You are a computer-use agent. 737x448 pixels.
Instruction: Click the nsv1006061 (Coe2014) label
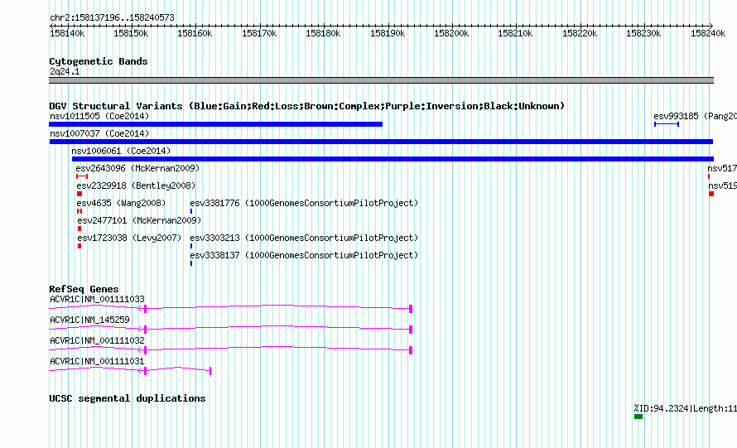pos(121,151)
